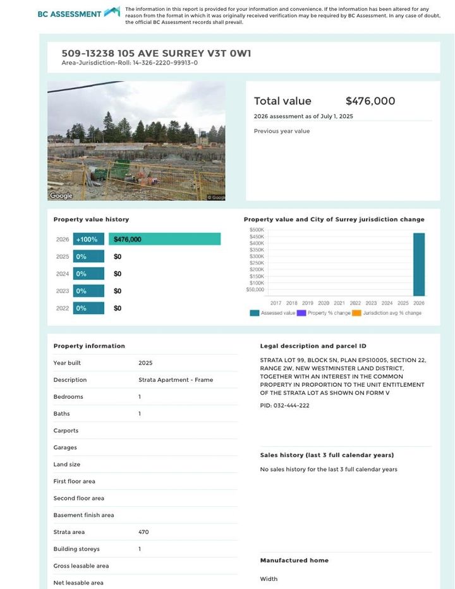455x589 pixels.
Task: Click the Google logo on the photo
Action: pos(61,196)
